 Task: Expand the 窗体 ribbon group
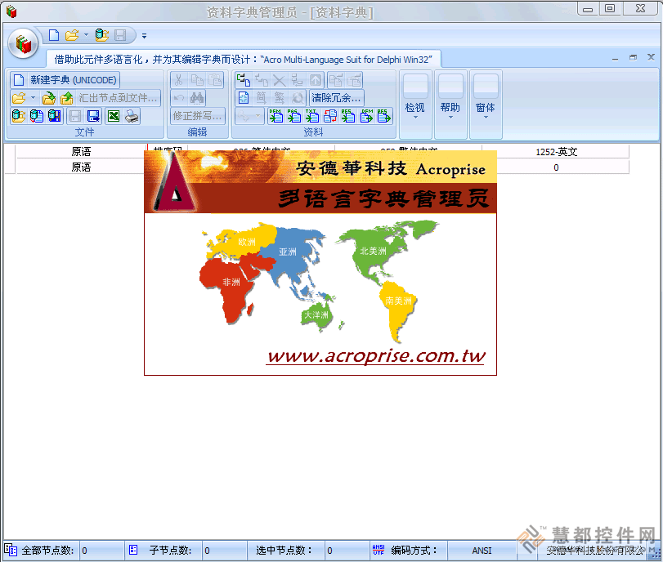[x=486, y=105]
